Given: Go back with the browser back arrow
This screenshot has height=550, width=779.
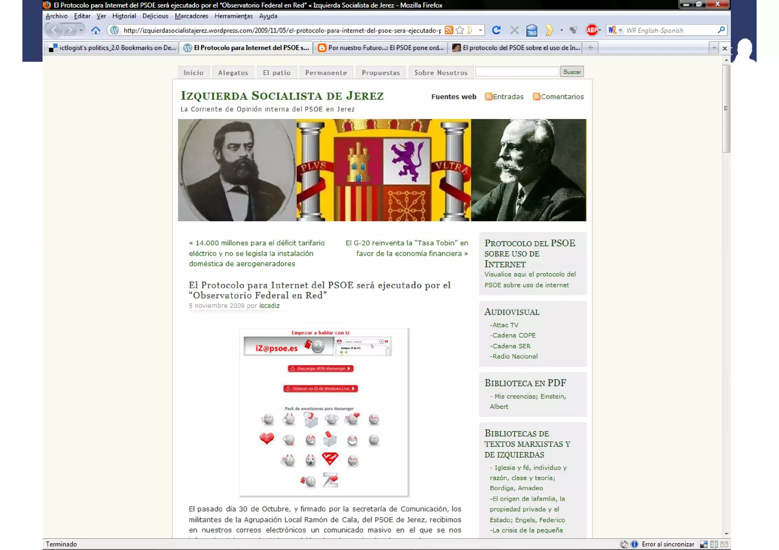Looking at the screenshot, I should (x=54, y=30).
